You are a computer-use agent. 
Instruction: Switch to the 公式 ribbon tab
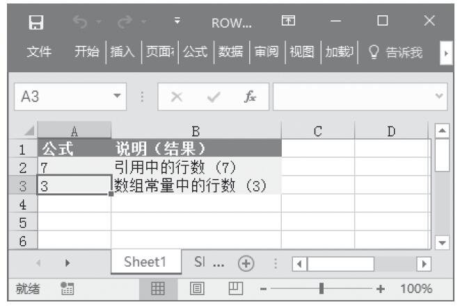click(x=196, y=51)
